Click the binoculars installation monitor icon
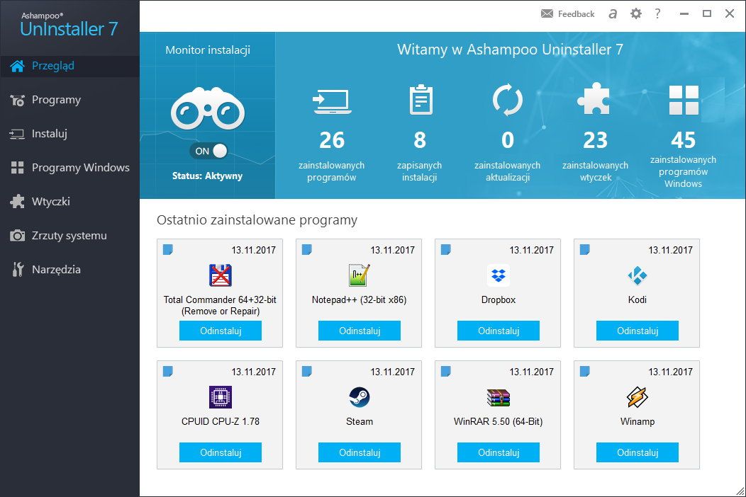Image resolution: width=746 pixels, height=497 pixels. (208, 108)
